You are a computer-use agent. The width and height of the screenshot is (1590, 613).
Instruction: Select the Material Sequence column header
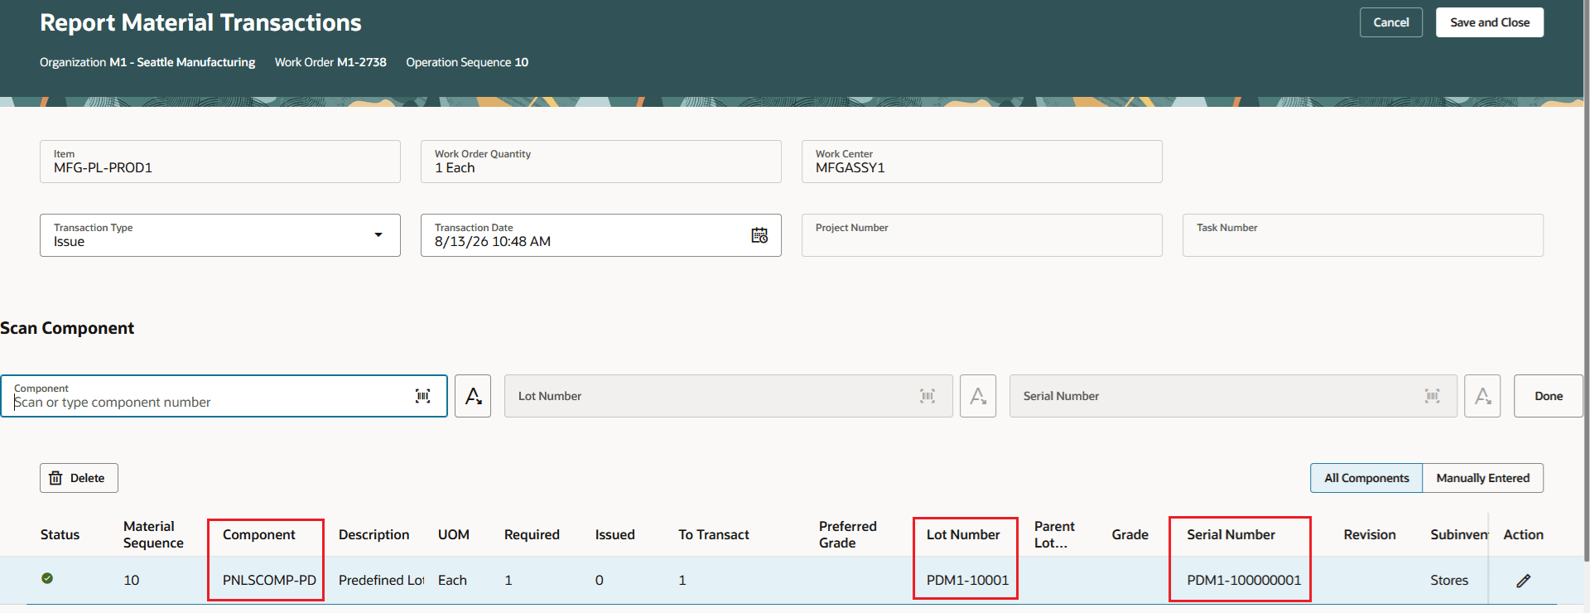click(153, 535)
